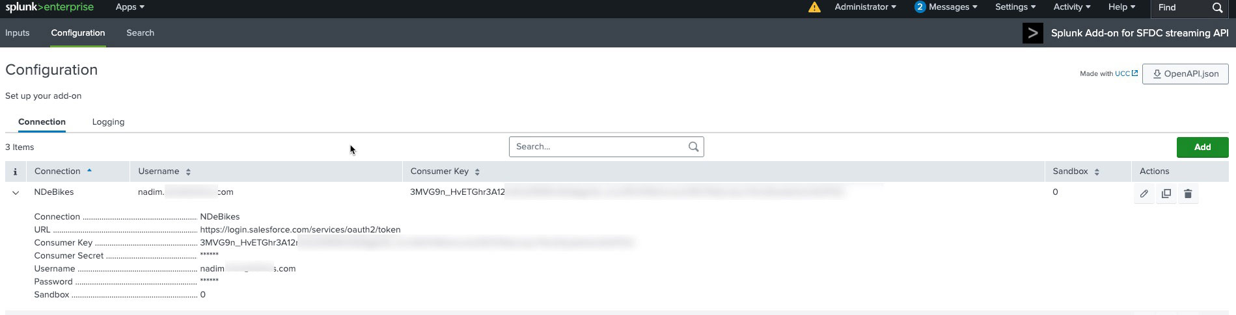Open the Messages dropdown

coord(953,7)
